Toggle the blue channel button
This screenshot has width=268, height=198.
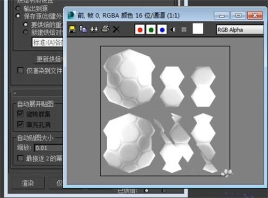[162, 30]
